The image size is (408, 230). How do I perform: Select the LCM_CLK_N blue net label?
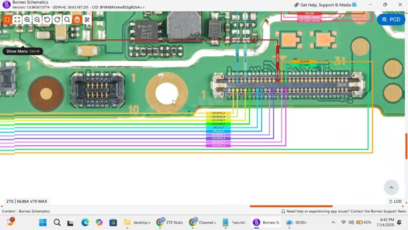(218, 131)
